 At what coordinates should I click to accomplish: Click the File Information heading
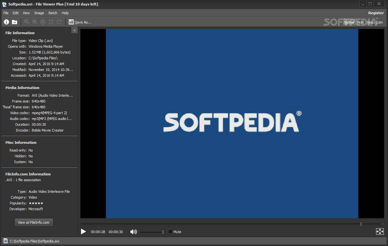pos(20,33)
